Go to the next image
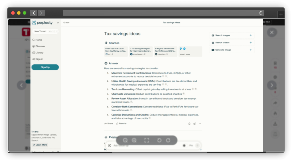This screenshot has height=160, width=292. pyautogui.click(x=272, y=85)
